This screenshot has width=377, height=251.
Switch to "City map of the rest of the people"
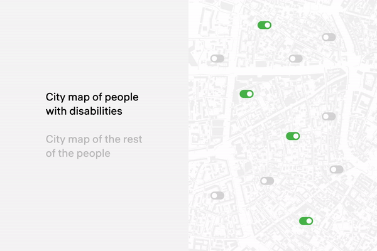tap(94, 146)
